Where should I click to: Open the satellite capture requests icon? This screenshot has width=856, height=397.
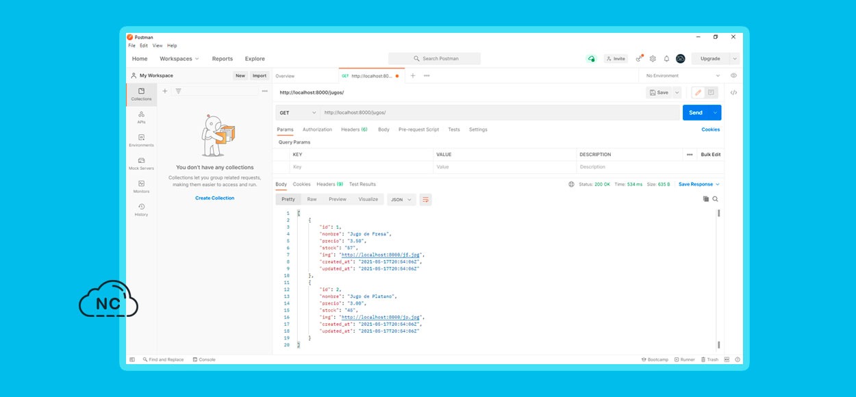[x=639, y=59]
